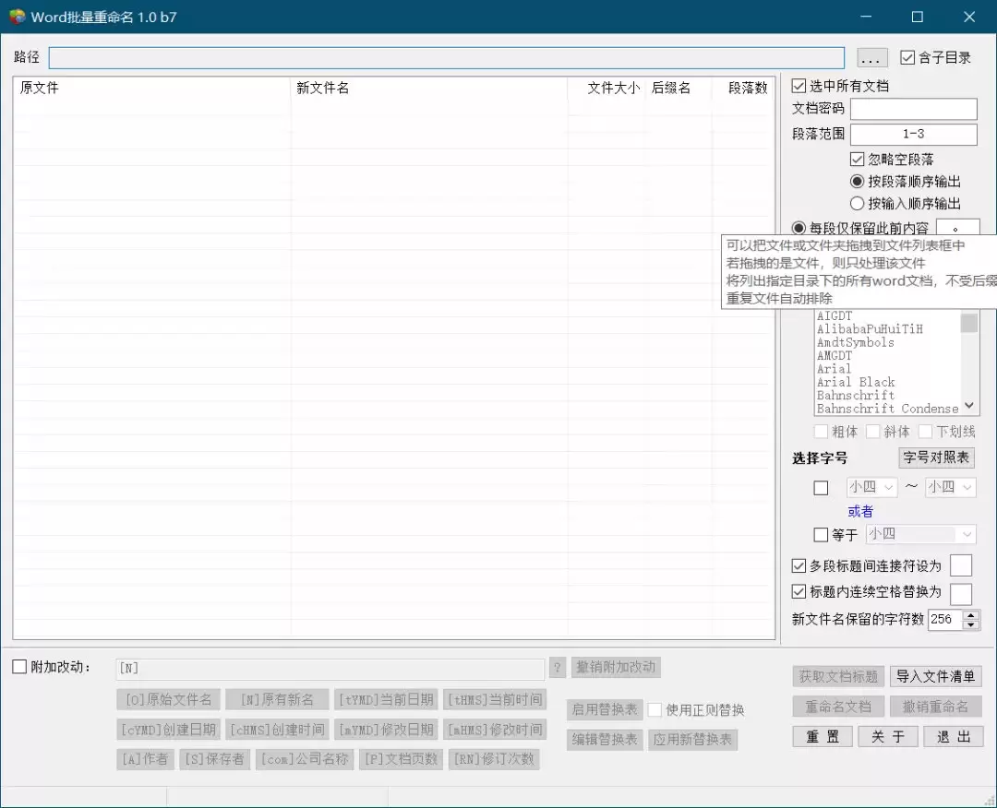This screenshot has width=997, height=808.
Task: Decrease 新文件名保留的字符数 with down arrow
Action: coord(970,624)
